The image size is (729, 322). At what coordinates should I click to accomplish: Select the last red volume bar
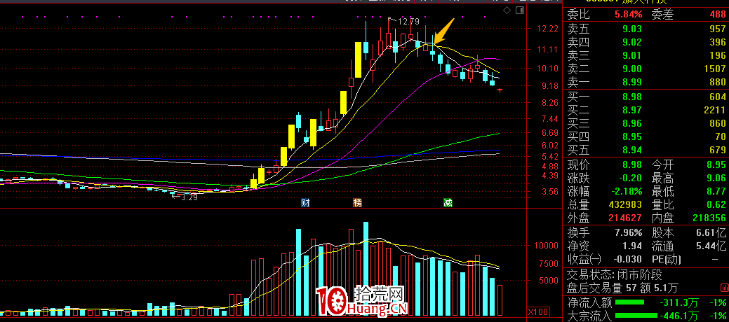[x=500, y=300]
